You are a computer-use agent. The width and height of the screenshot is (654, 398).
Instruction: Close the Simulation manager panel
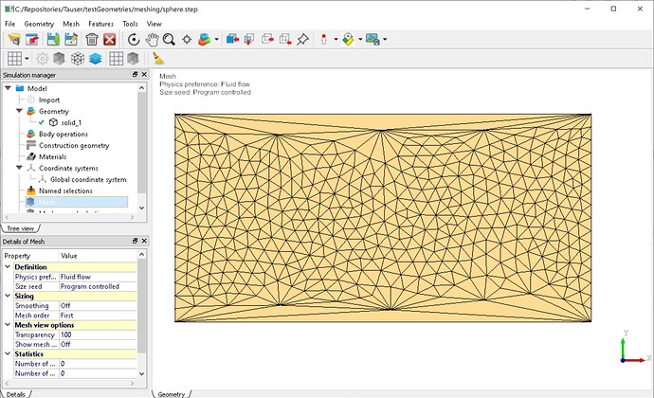pos(144,74)
